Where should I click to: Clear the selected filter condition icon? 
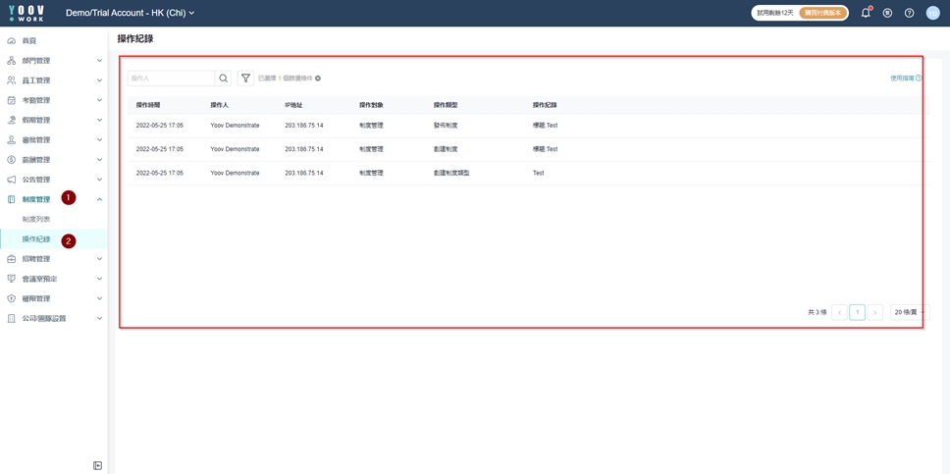point(318,79)
